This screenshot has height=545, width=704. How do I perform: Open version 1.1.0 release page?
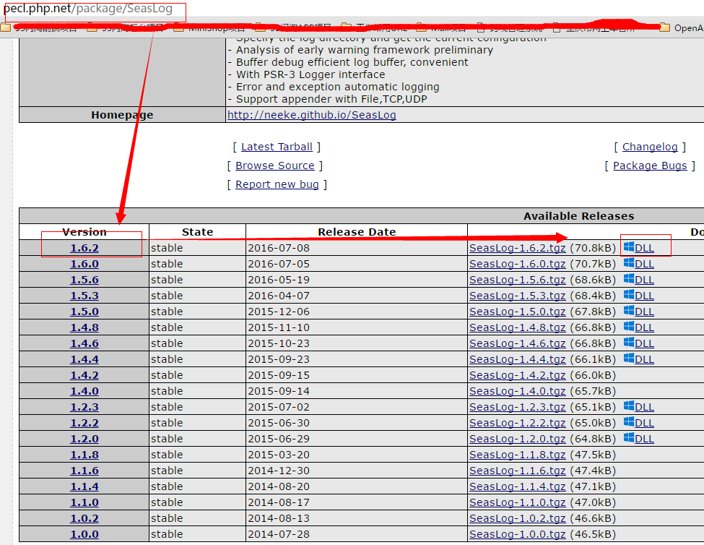[x=84, y=502]
